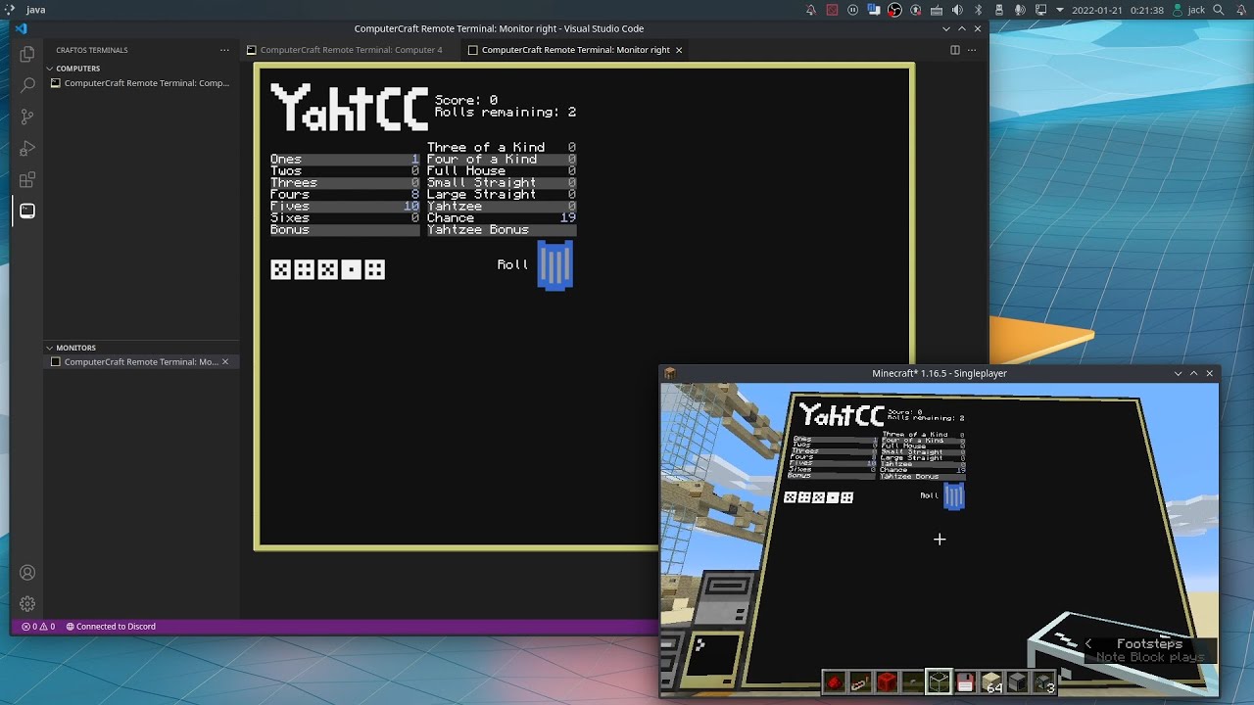Screen dimensions: 1254x705
Task: Select the floppy disk hotbar slot
Action: (965, 682)
